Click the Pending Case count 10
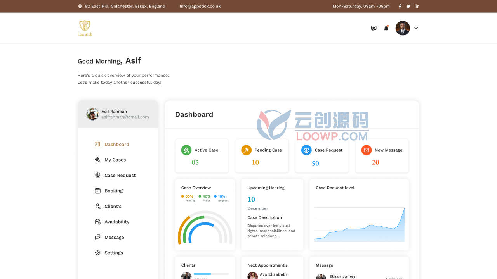The width and height of the screenshot is (497, 279). (255, 162)
